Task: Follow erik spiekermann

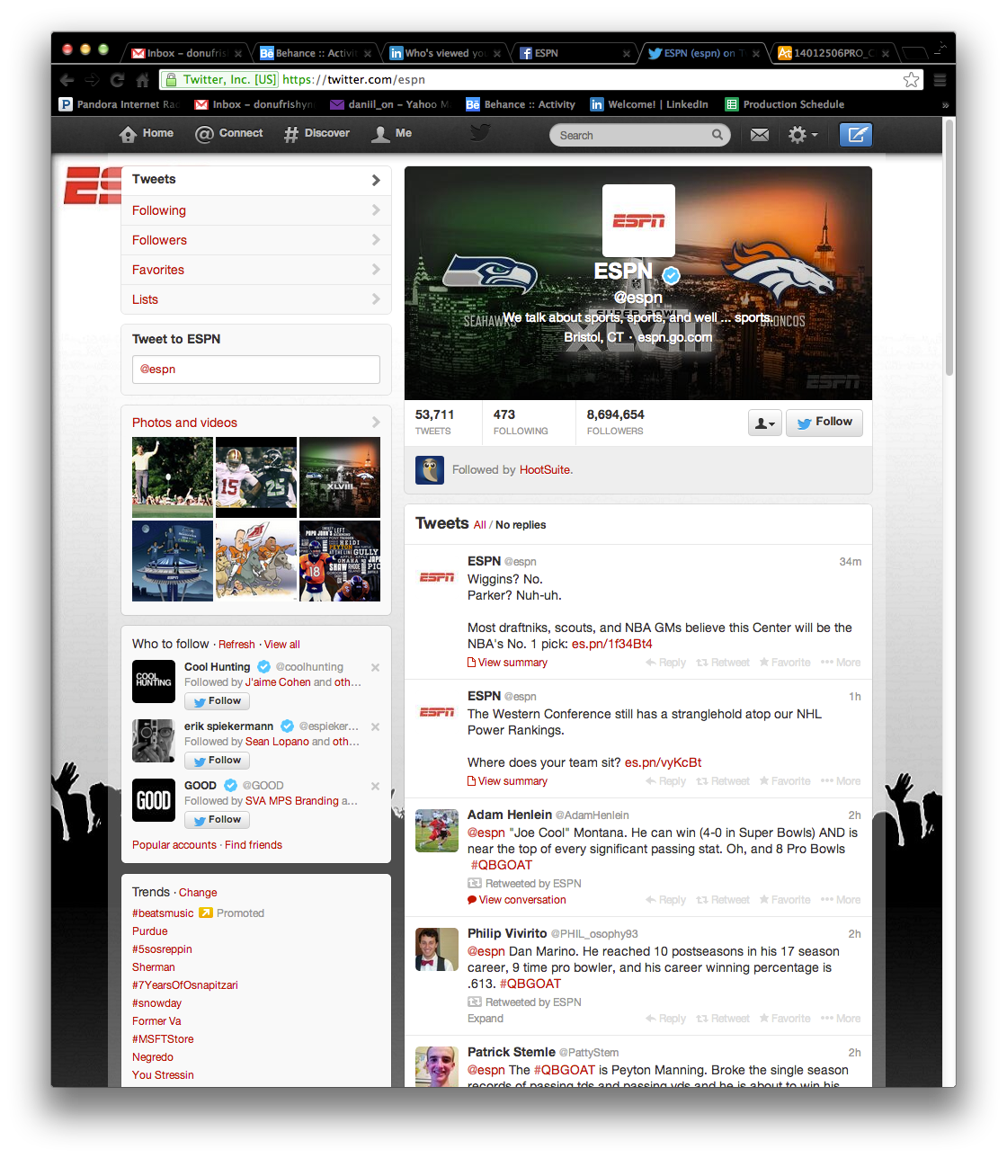Action: click(x=217, y=761)
